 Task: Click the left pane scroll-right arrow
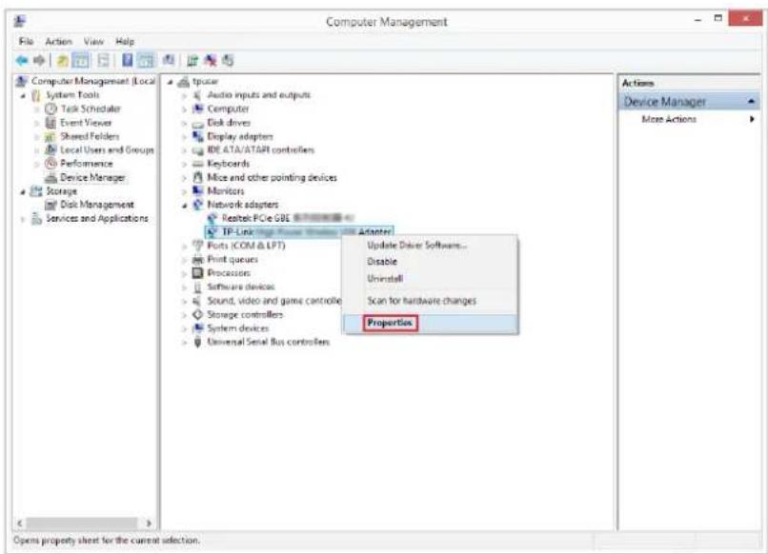click(x=149, y=524)
